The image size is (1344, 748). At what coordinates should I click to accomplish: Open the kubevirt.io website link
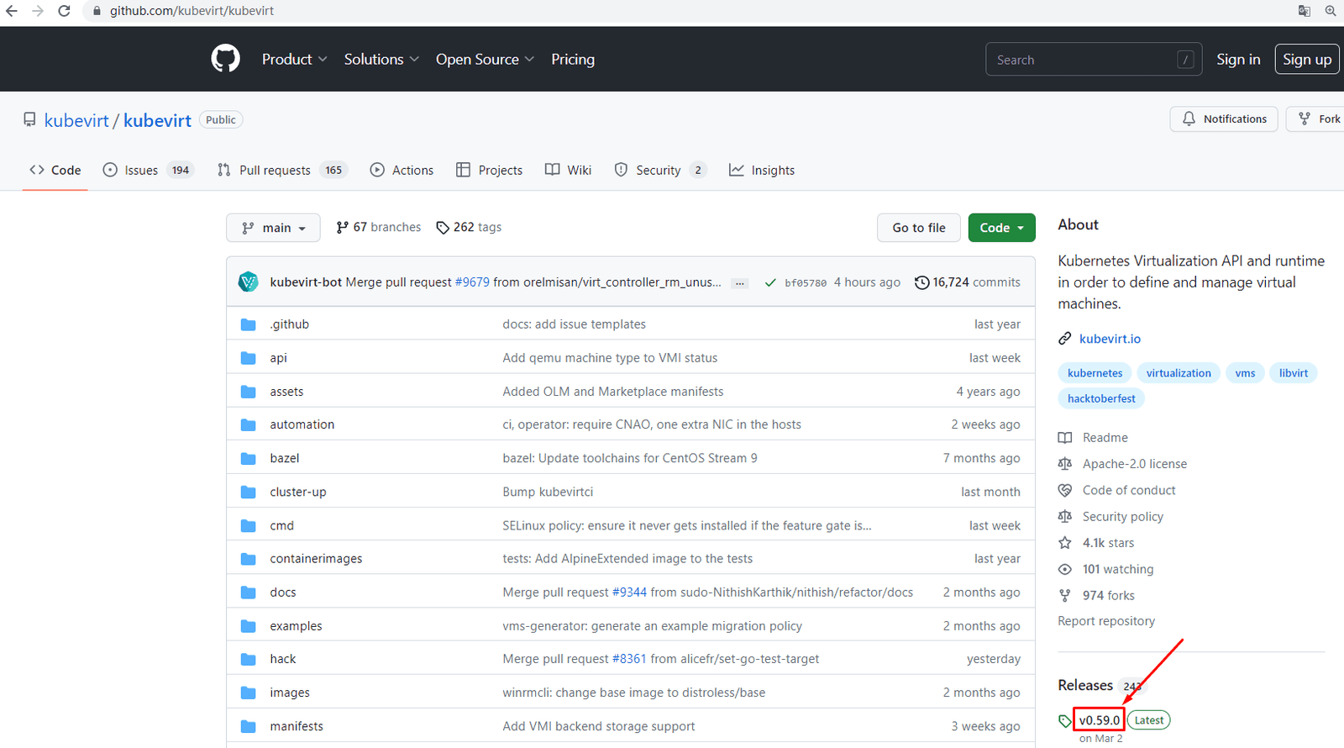click(1110, 339)
